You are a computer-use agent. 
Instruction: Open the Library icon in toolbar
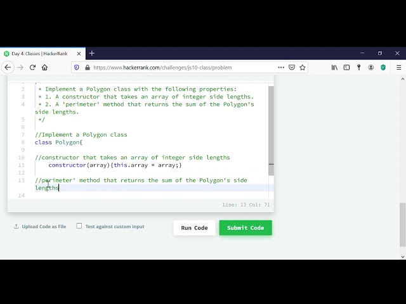334,68
